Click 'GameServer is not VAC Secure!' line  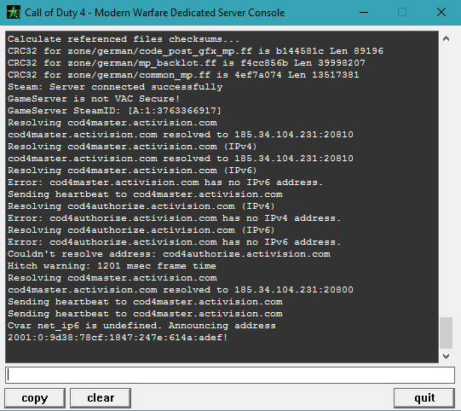click(x=94, y=99)
